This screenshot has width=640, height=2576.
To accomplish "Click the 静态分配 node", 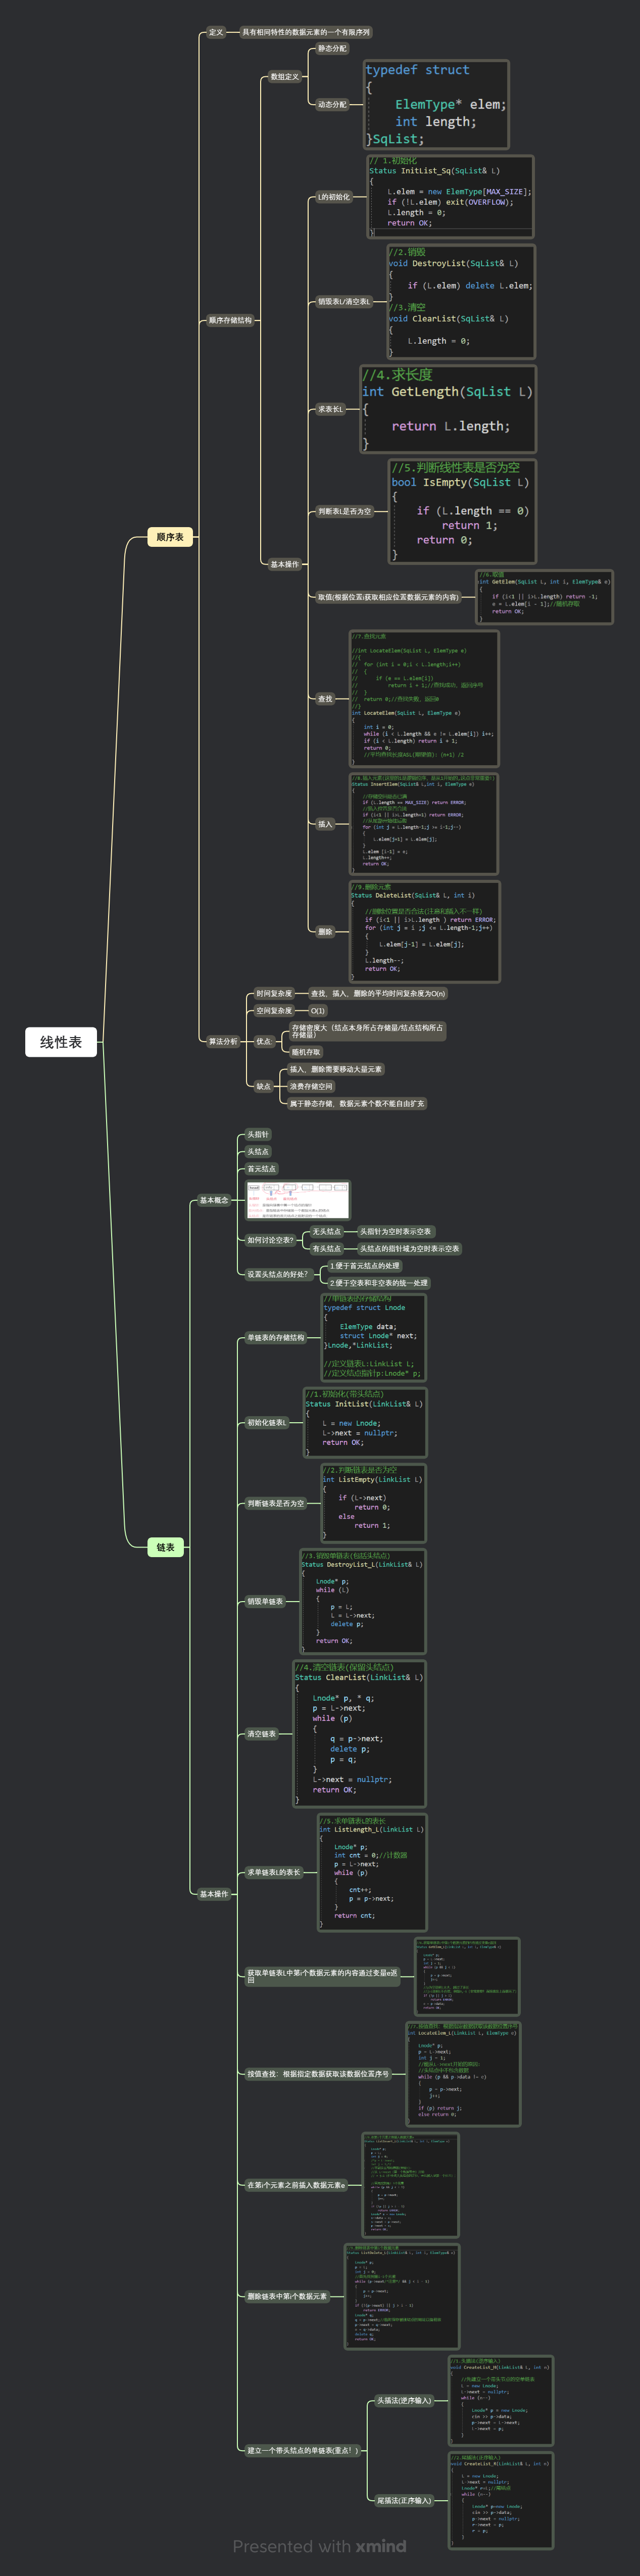I will (332, 48).
